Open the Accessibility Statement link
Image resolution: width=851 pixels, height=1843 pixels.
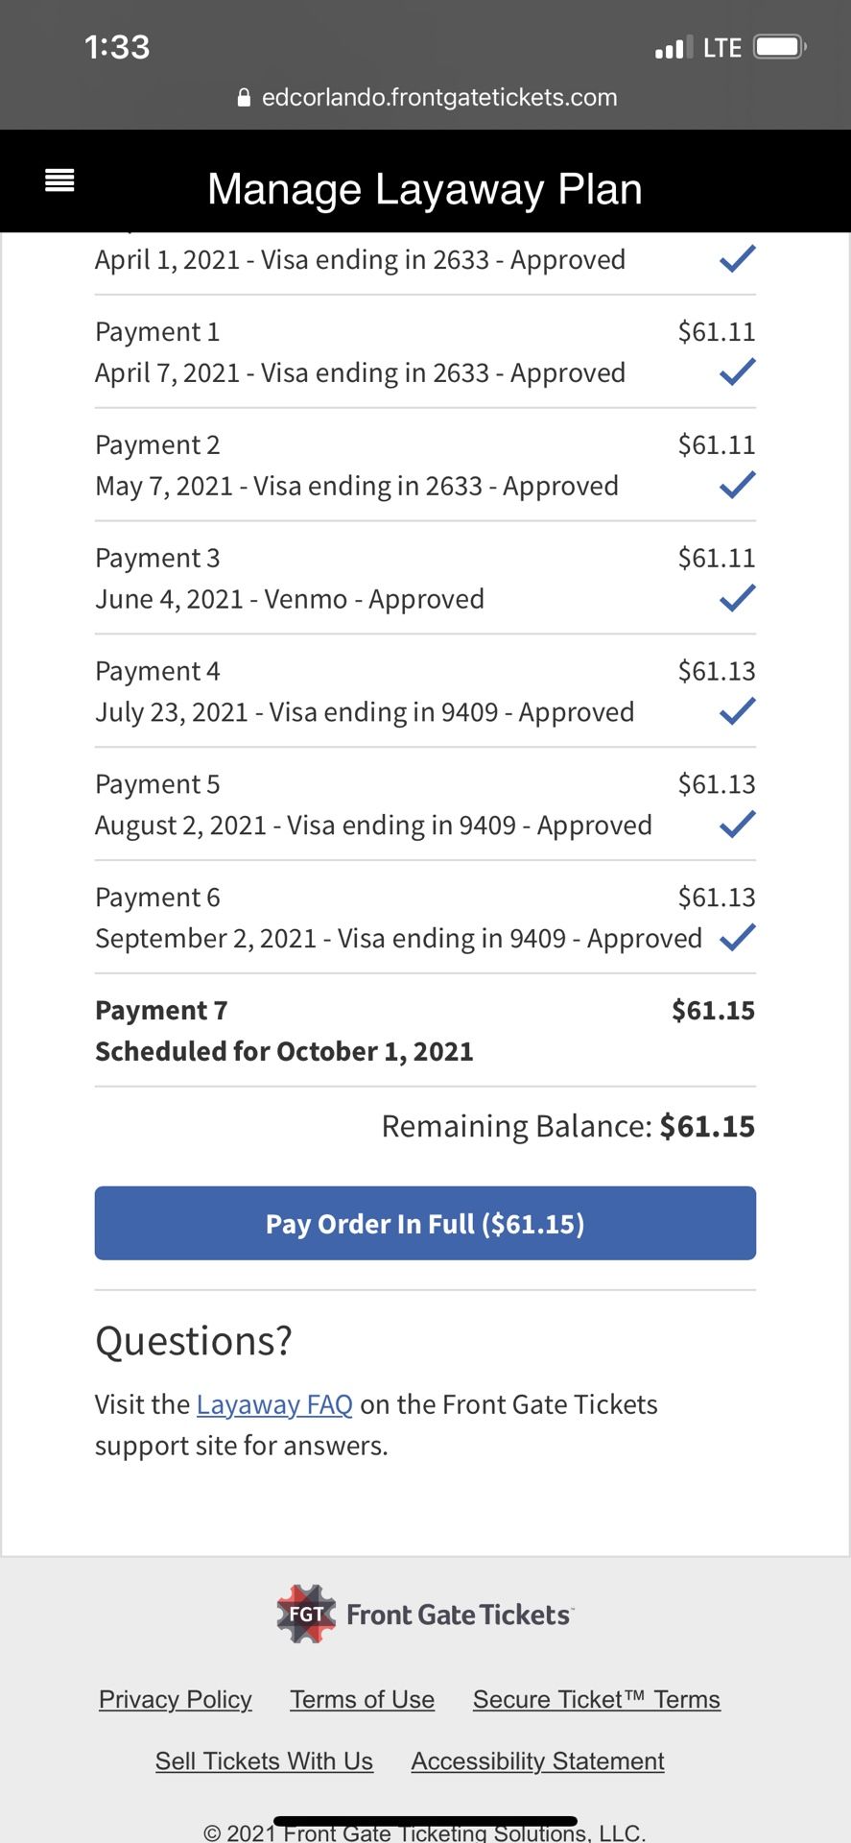537,1760
